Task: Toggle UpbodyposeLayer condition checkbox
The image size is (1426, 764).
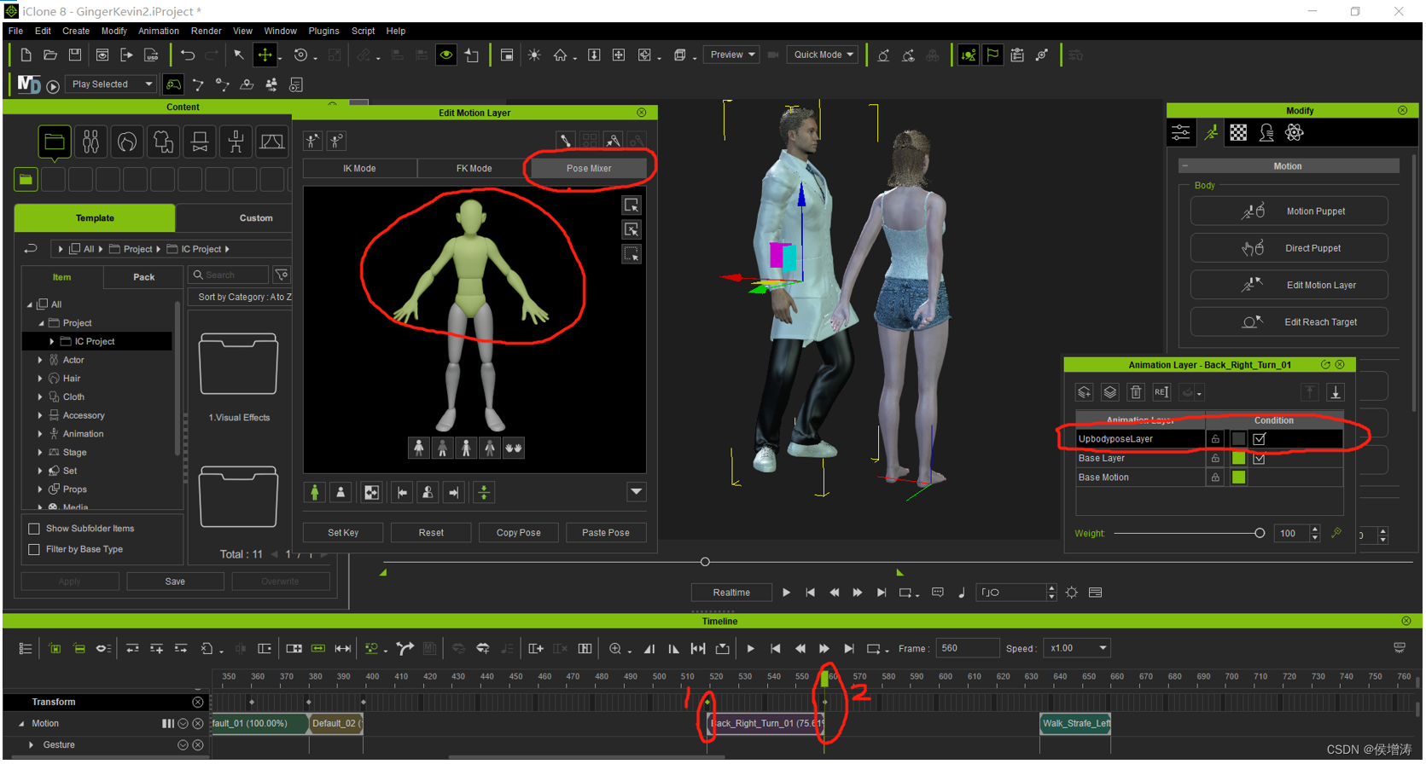Action: [x=1260, y=439]
